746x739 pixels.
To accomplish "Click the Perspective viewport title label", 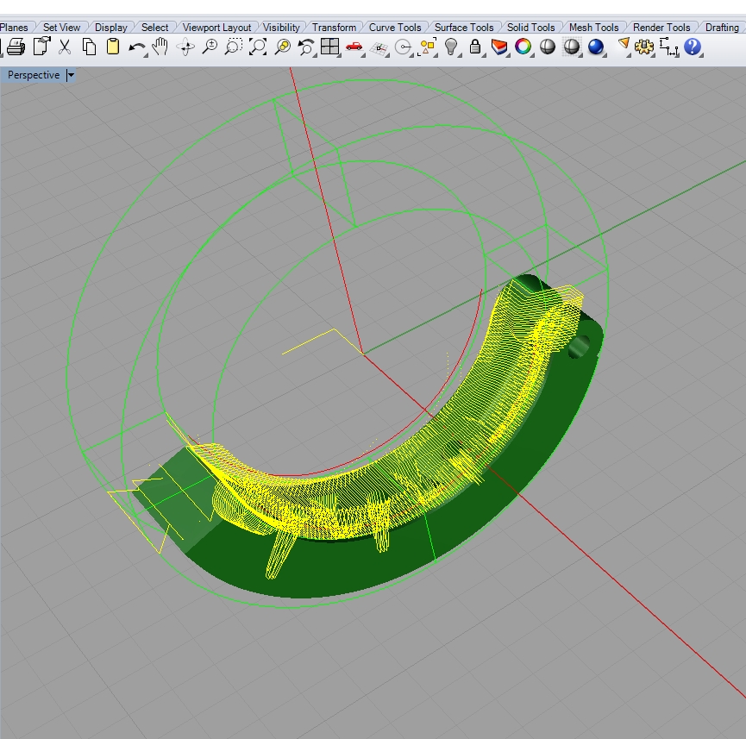I will pos(34,75).
